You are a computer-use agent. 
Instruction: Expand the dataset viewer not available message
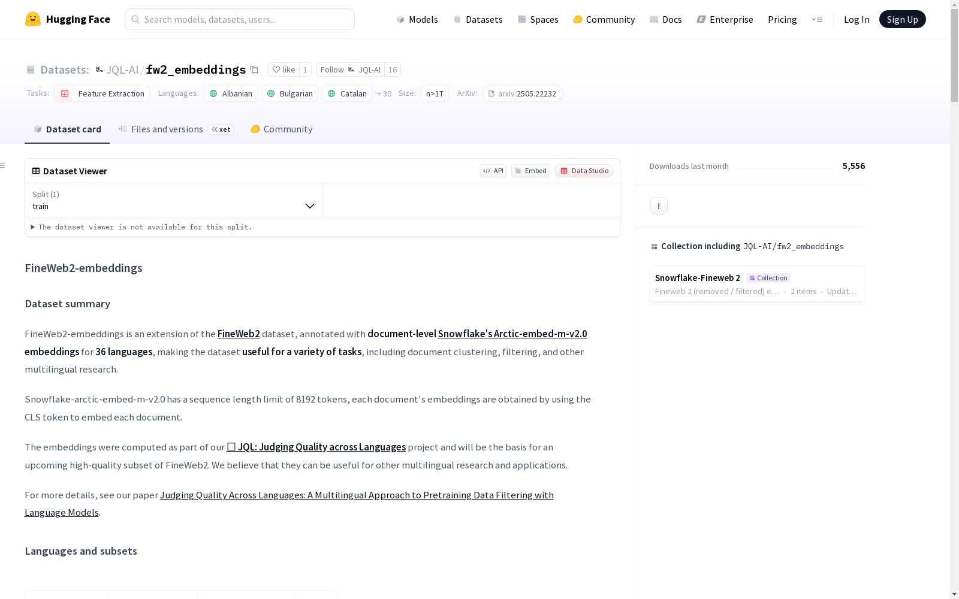tap(141, 227)
